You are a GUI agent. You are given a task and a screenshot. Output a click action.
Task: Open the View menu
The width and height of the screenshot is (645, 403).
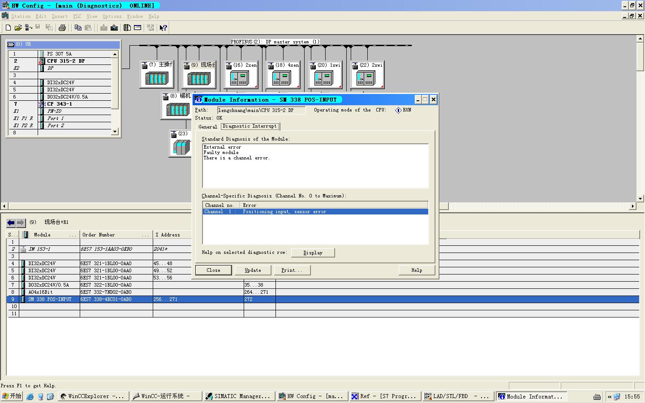[x=92, y=17]
